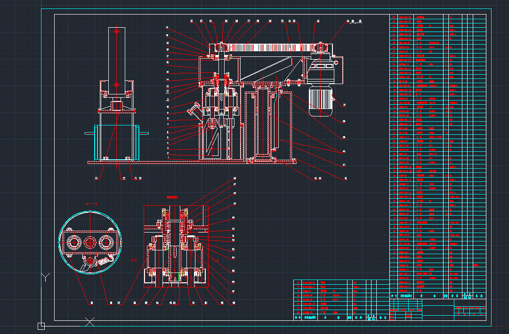This screenshot has width=509, height=334.
Task: Click the Y axis label of UCS icon
Action: click(x=45, y=277)
